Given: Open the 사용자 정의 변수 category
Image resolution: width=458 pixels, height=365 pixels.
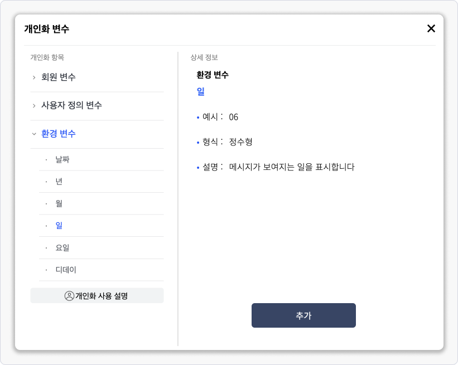Looking at the screenshot, I should click(x=71, y=105).
